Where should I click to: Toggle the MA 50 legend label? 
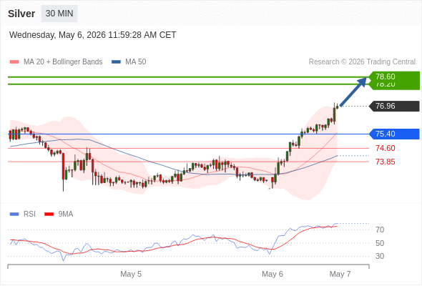click(136, 62)
